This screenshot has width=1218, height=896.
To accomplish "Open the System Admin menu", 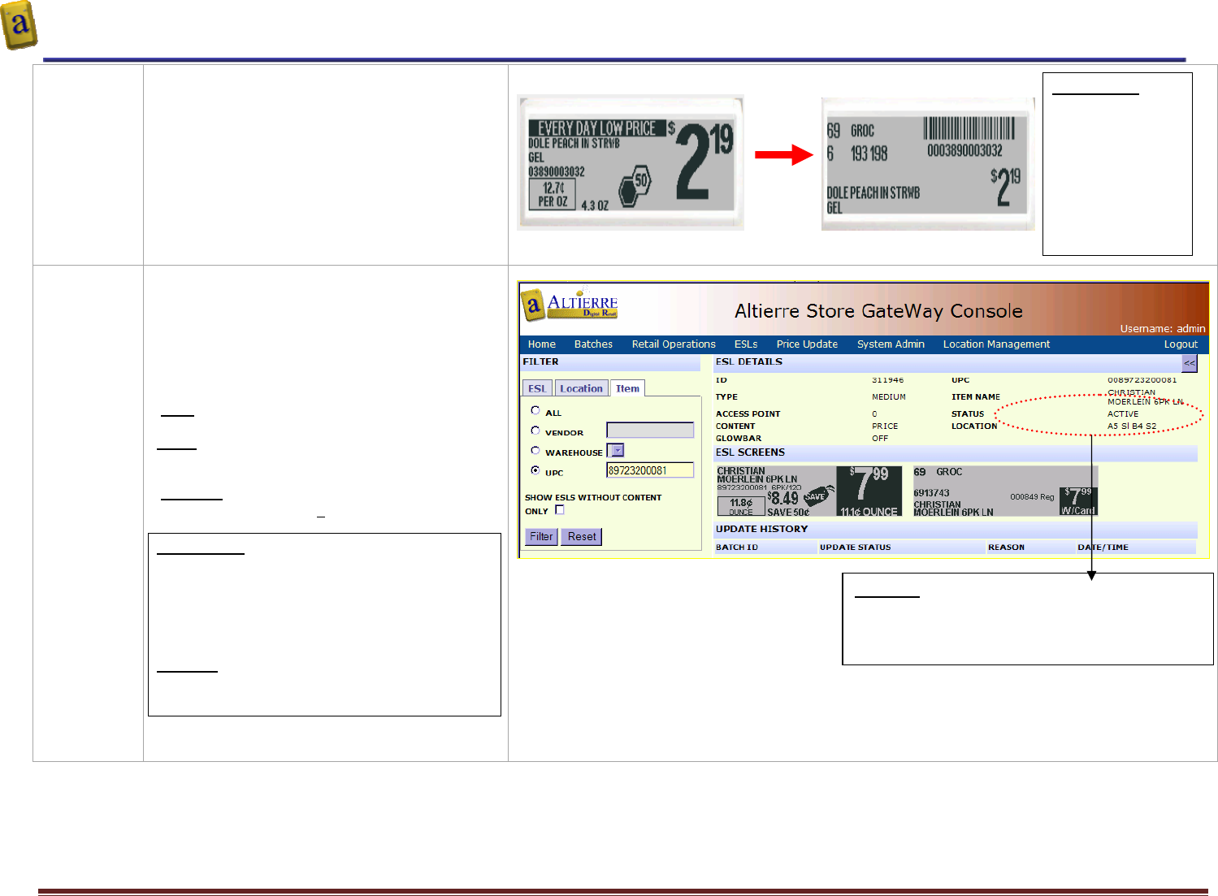I will click(x=891, y=344).
